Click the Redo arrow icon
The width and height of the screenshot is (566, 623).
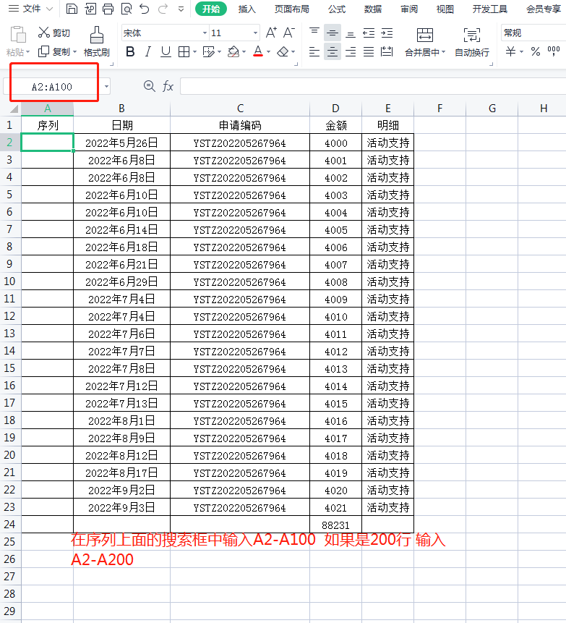(163, 9)
